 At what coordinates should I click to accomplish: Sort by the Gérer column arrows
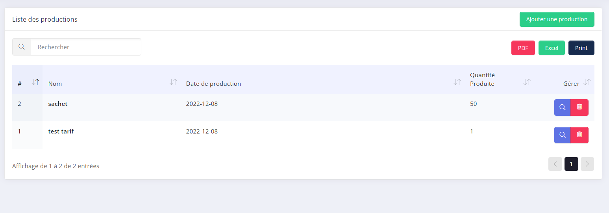[587, 82]
